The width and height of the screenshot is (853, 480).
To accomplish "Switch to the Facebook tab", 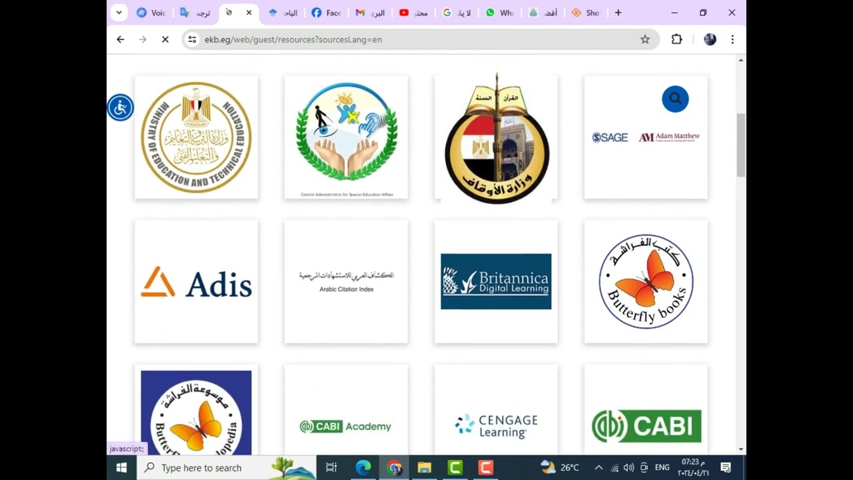I will coord(327,13).
